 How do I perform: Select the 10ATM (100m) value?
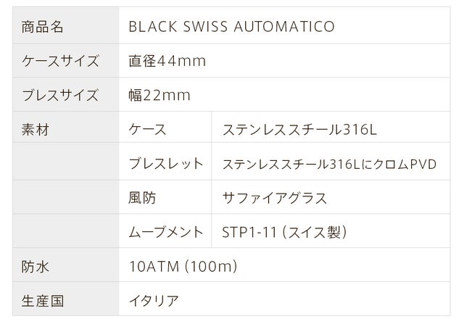[183, 266]
